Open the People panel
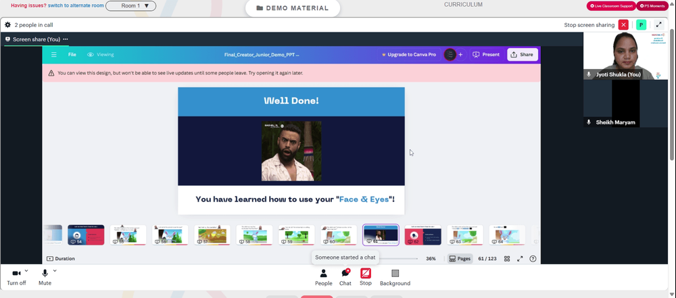Screen dimensions: 676x298 click(323, 277)
